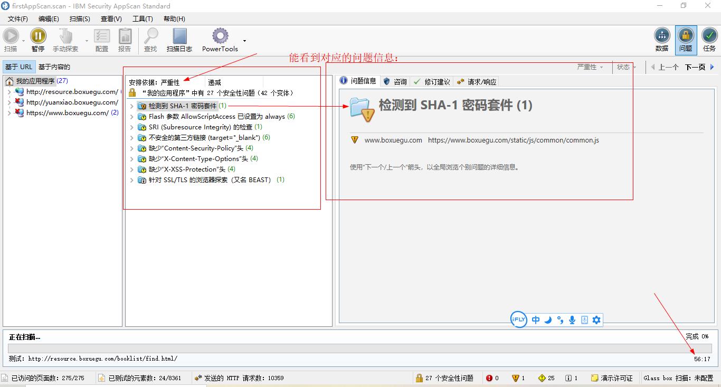Go to previous issue 上一个
The width and height of the screenshot is (721, 387).
click(665, 67)
